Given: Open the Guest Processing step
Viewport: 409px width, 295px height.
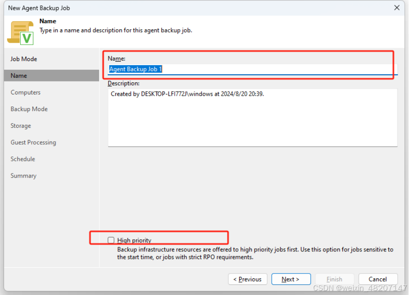Looking at the screenshot, I should (x=33, y=143).
